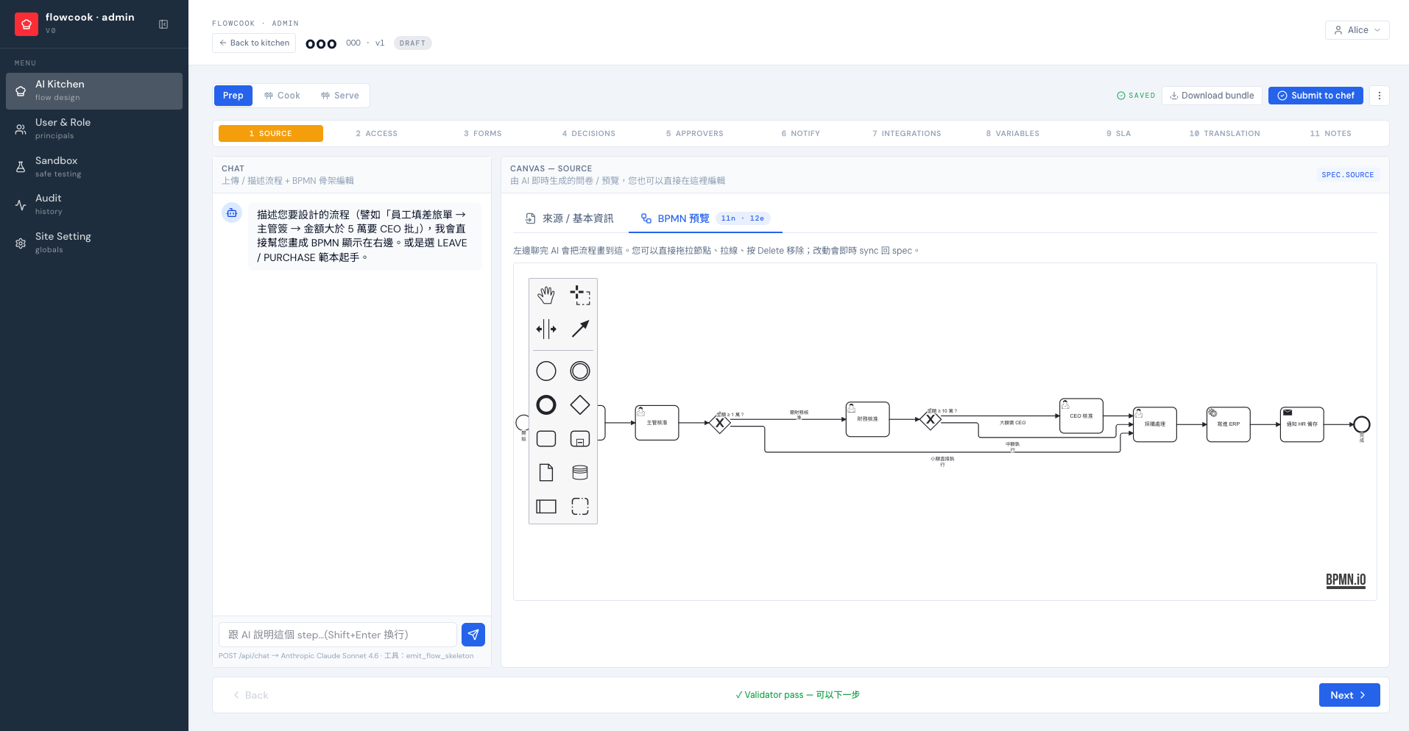
Task: Create an end event from palette
Action: click(546, 405)
